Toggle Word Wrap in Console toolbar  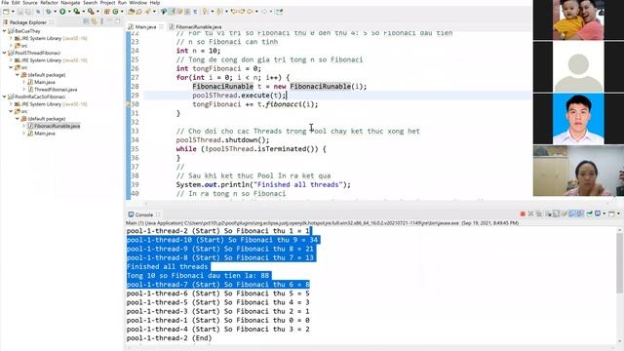[x=564, y=214]
